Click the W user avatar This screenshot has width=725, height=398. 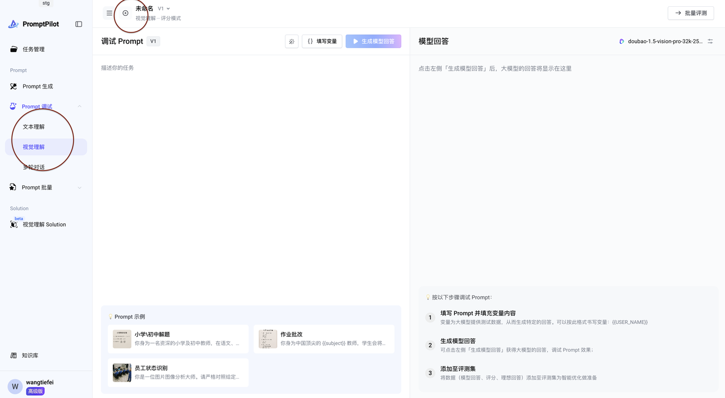pyautogui.click(x=15, y=387)
